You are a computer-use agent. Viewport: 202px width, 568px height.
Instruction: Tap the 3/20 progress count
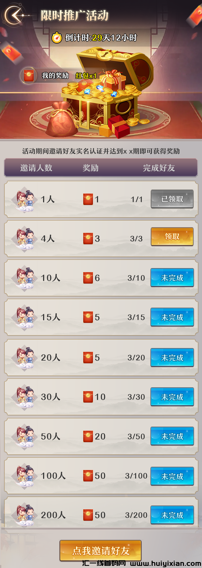[x=136, y=357]
